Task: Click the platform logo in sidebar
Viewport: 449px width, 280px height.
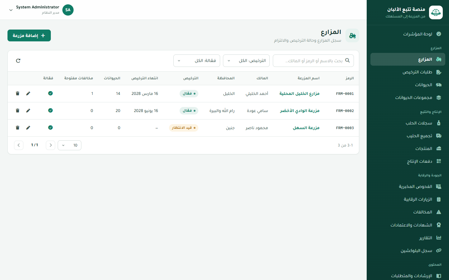Action: pos(436,12)
